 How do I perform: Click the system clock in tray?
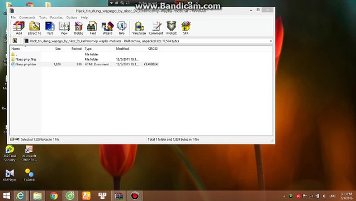(x=346, y=196)
